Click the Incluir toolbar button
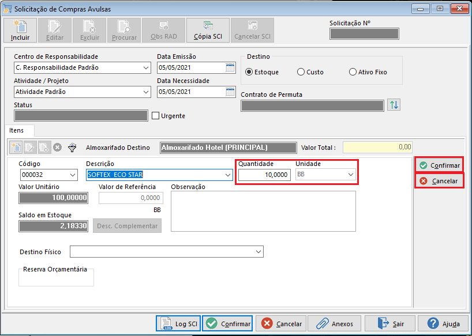472x336 pixels. pyautogui.click(x=20, y=30)
